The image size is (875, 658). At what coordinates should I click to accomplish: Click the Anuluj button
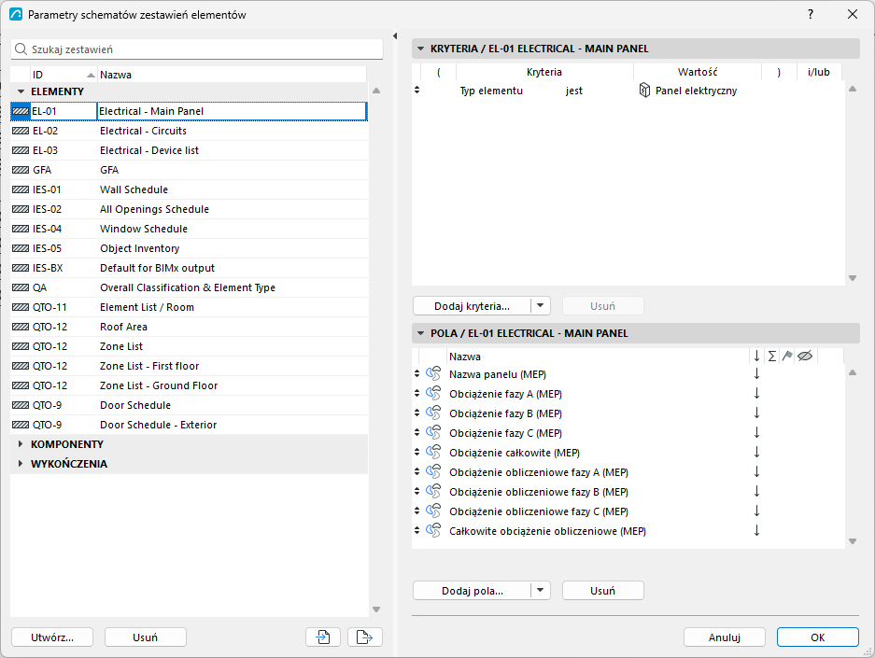[x=725, y=637]
